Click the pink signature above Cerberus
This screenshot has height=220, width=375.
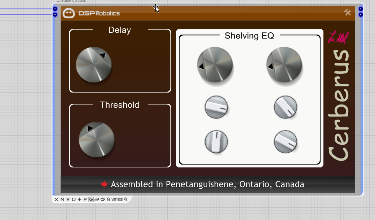coord(338,37)
